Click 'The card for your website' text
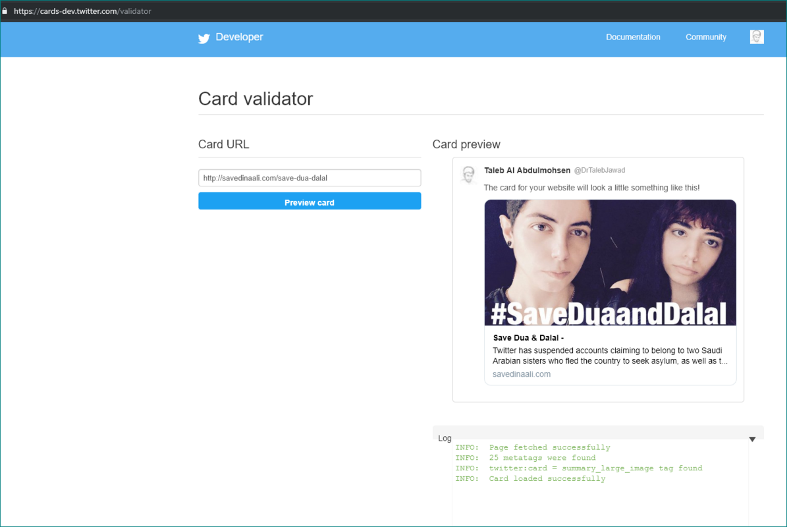 coord(591,188)
